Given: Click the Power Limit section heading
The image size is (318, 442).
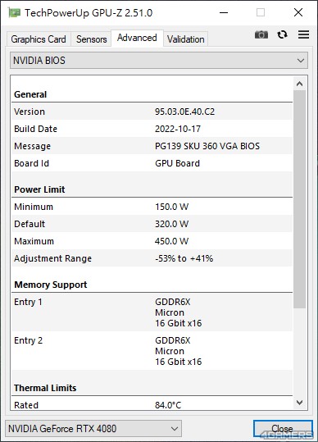Looking at the screenshot, I should click(39, 189).
